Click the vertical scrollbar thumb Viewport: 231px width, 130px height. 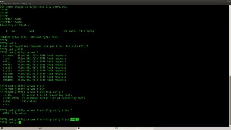point(230,101)
